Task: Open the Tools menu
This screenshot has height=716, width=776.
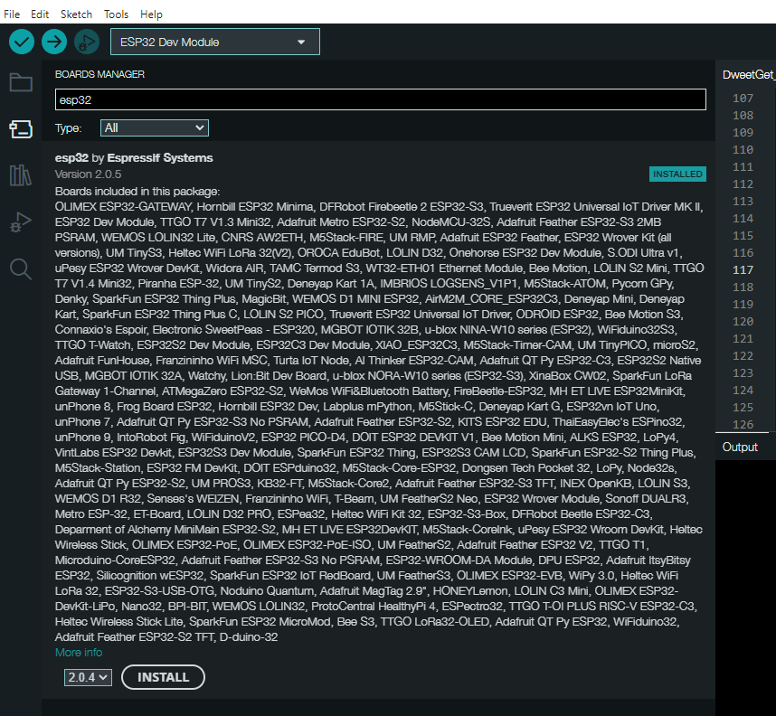Action: (117, 14)
